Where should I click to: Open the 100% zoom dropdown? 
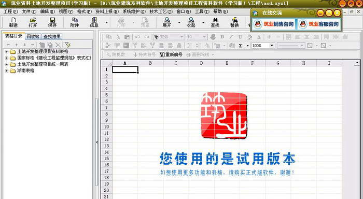click(x=272, y=46)
